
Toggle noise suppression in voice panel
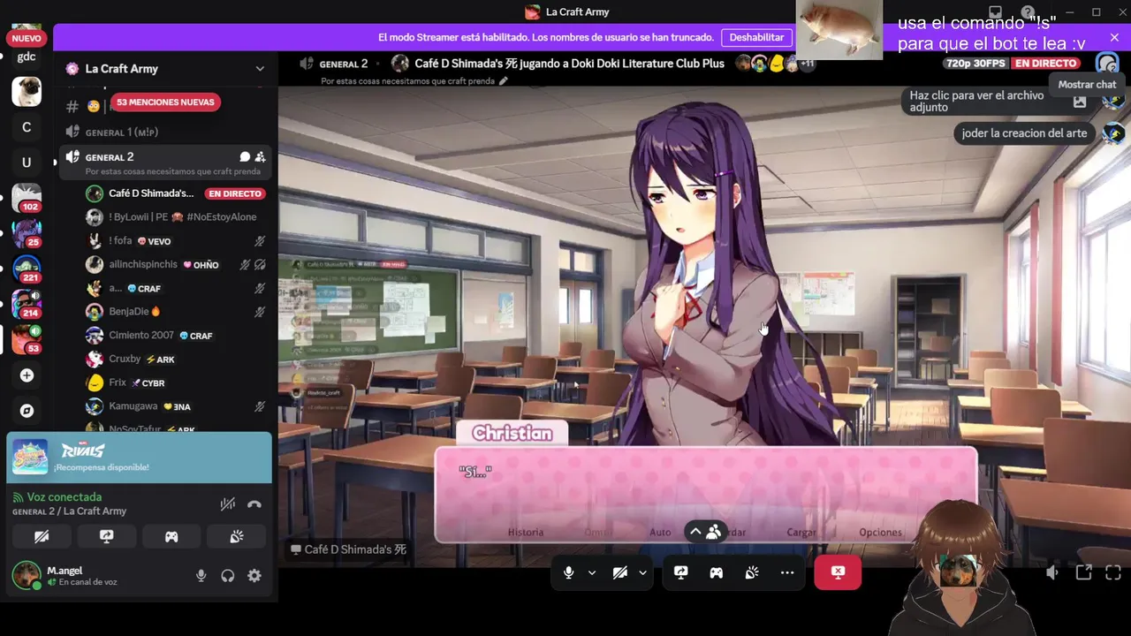coord(228,503)
